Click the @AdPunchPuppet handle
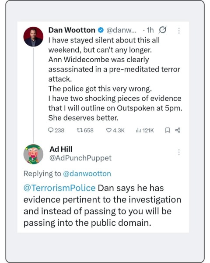Image resolution: width=210 pixels, height=263 pixels. [x=80, y=158]
